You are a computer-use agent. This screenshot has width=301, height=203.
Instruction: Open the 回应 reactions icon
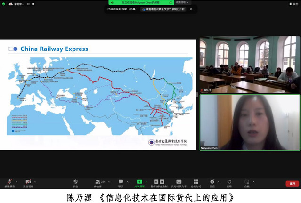(212, 182)
